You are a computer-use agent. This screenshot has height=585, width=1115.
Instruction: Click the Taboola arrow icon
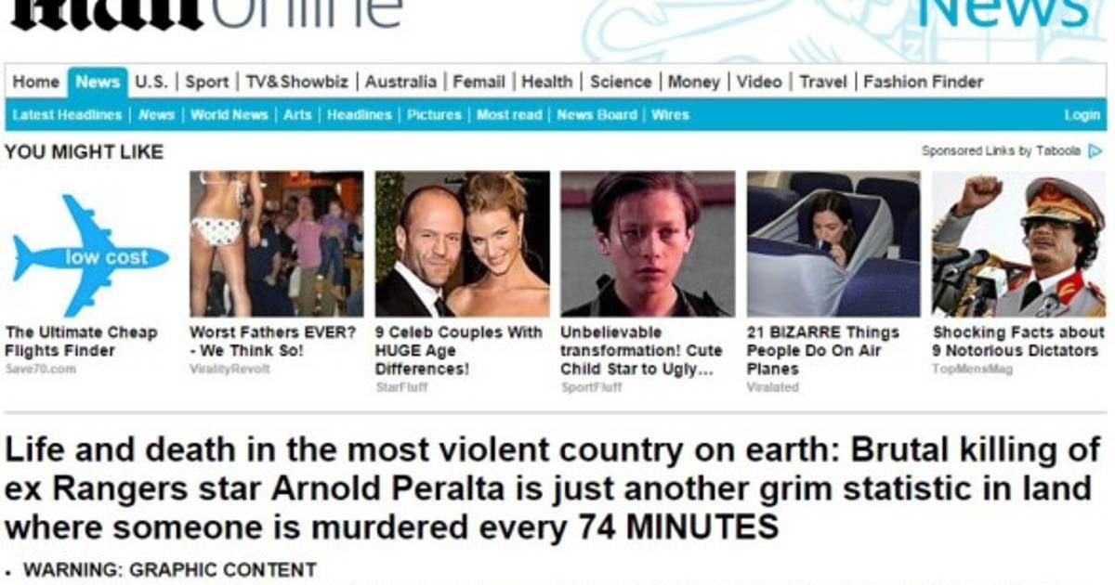pyautogui.click(x=1095, y=150)
